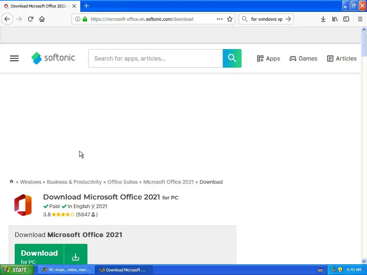Show site information for softonic.com
Viewport: 367px width, 275px height.
[77, 19]
